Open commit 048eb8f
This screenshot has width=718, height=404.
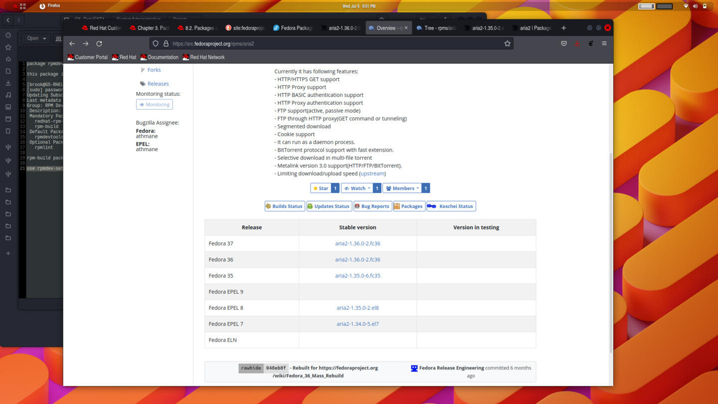276,368
